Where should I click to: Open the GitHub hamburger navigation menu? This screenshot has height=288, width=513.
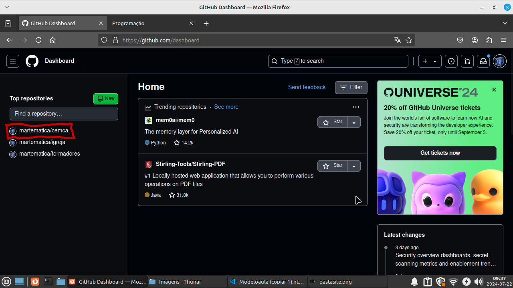point(13,61)
